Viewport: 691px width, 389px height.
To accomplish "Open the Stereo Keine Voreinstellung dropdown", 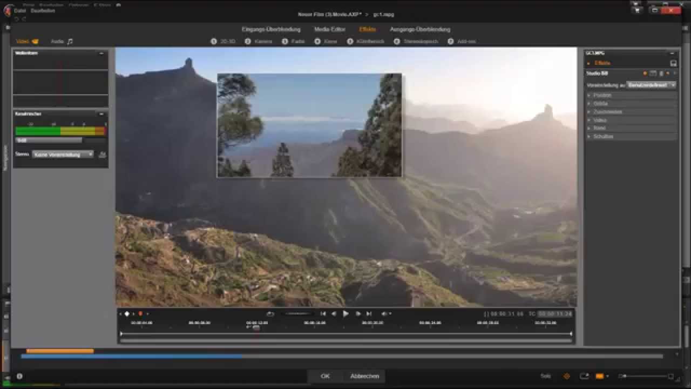I will (63, 155).
